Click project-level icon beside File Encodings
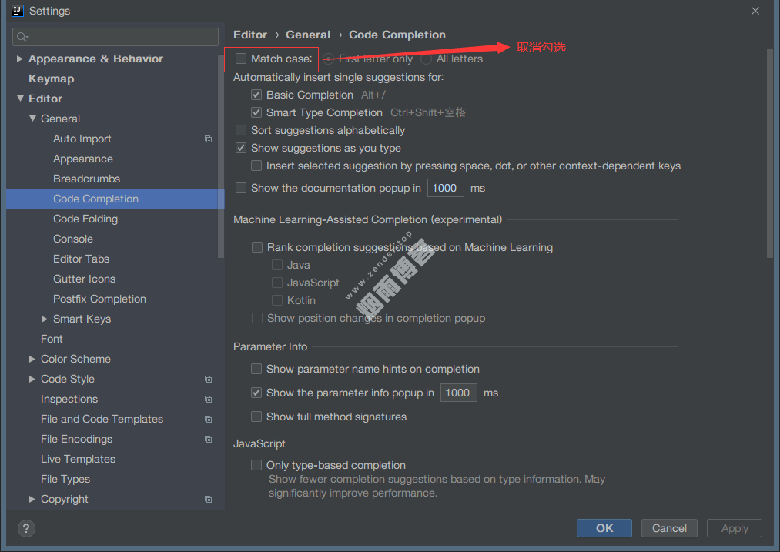780x552 pixels. 208,440
